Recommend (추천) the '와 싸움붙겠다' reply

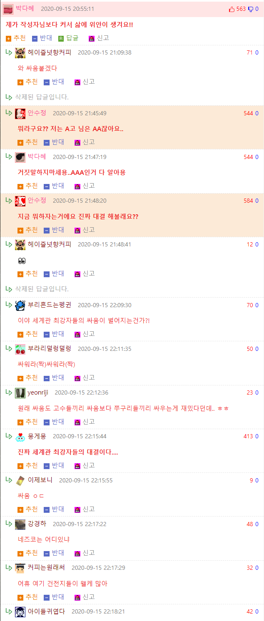pyautogui.click(x=27, y=82)
